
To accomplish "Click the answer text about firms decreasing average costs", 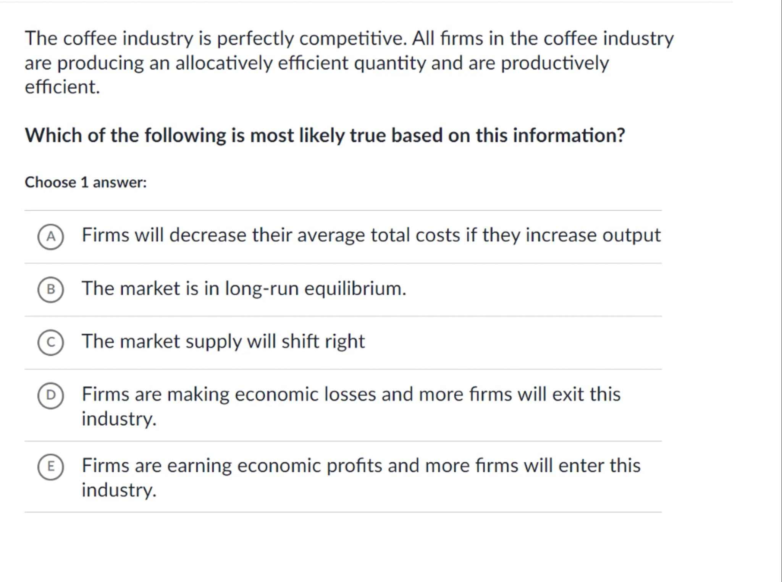I will click(370, 235).
